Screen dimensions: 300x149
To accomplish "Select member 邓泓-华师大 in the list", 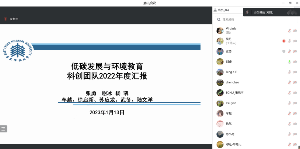I will coord(233,144).
